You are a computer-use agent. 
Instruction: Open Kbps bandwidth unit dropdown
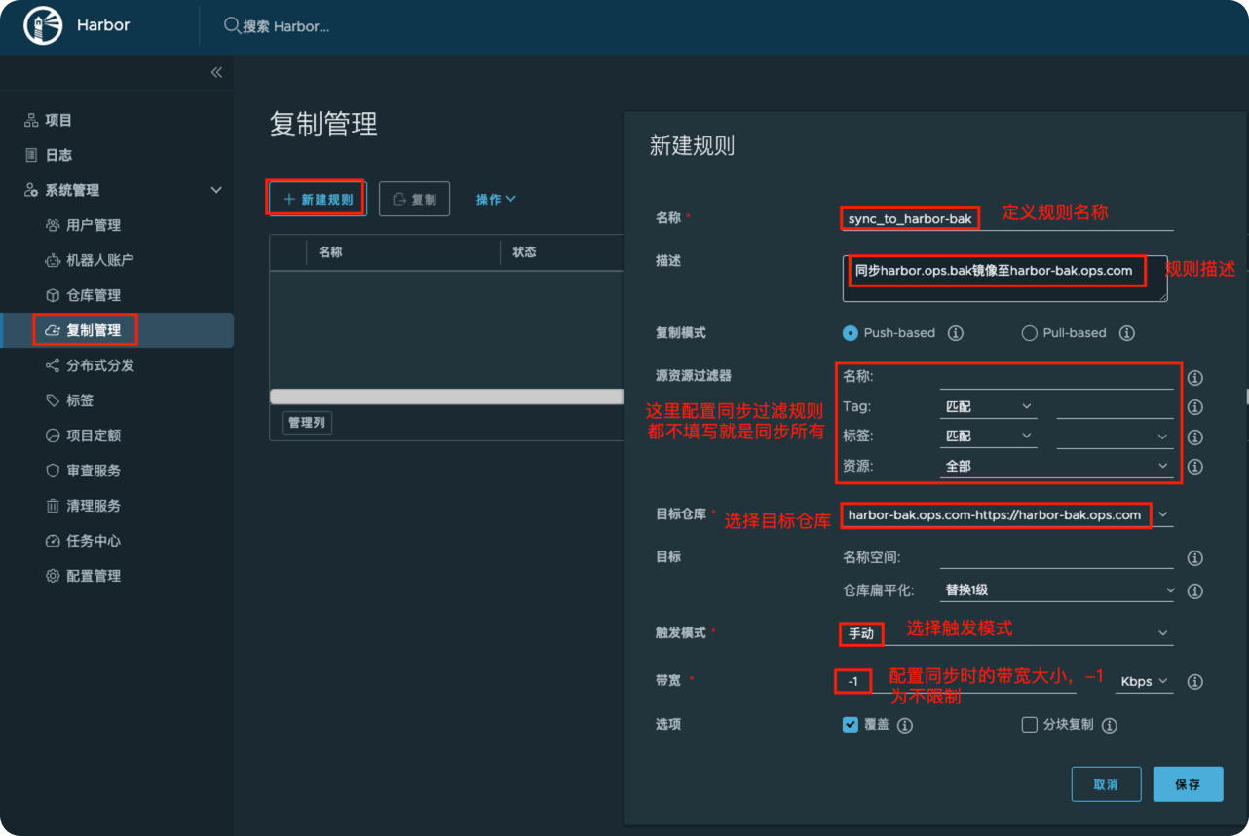1144,681
